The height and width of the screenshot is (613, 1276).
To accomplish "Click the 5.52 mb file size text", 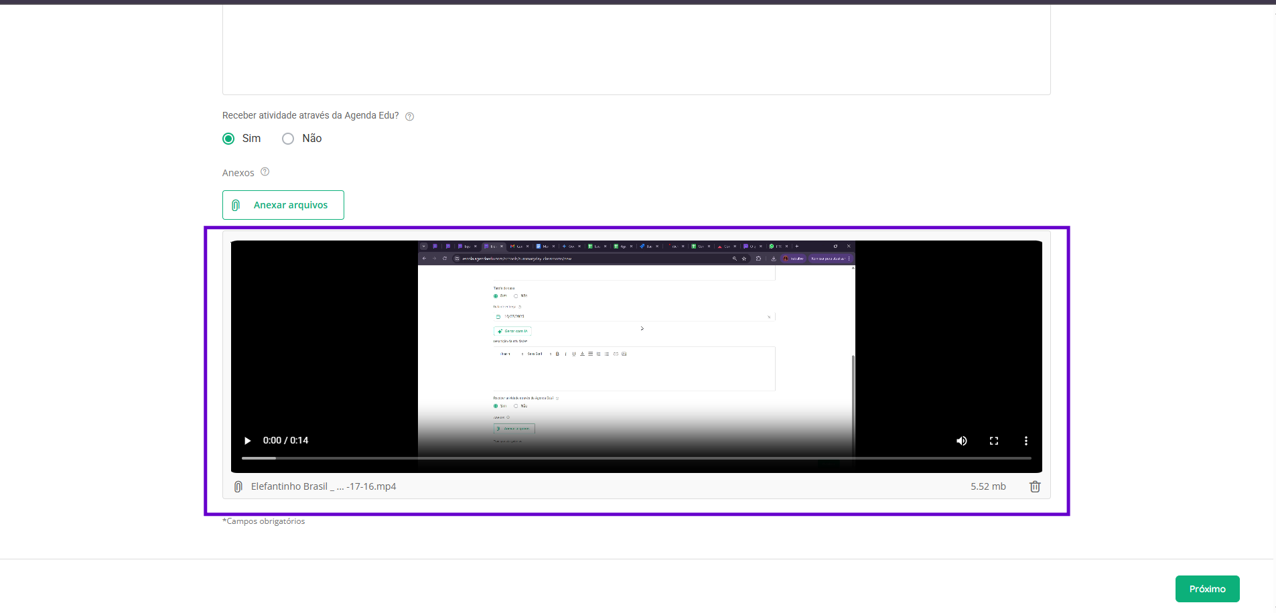I will point(988,486).
